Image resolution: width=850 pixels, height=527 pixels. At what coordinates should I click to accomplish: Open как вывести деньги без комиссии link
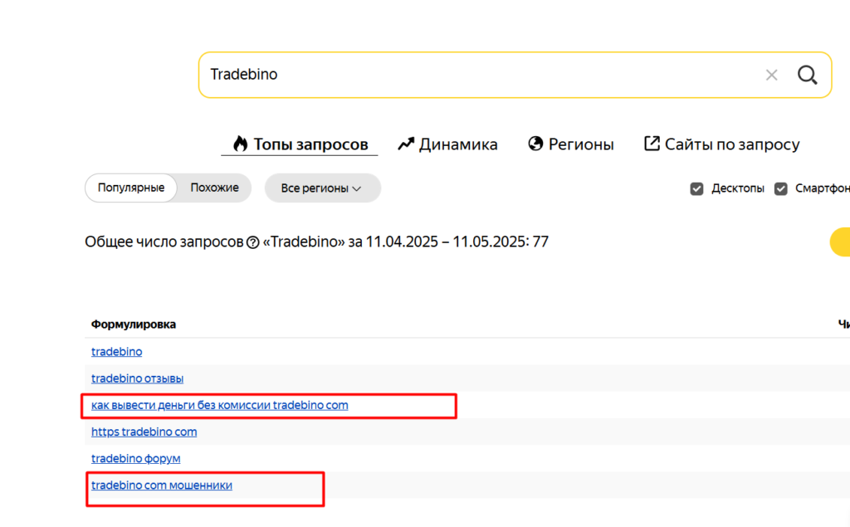pyautogui.click(x=219, y=405)
